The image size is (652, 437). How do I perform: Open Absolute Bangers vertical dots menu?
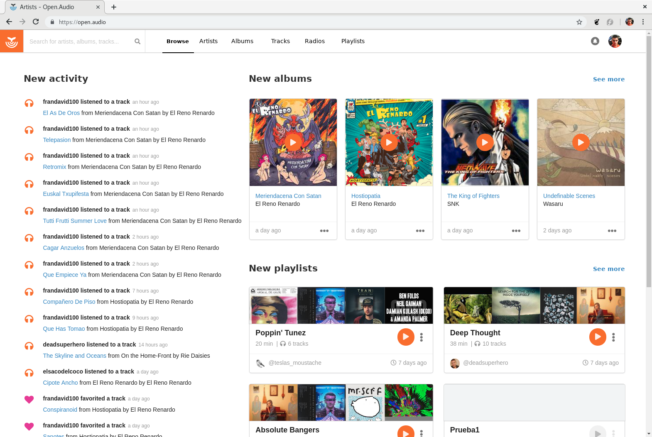tap(422, 433)
